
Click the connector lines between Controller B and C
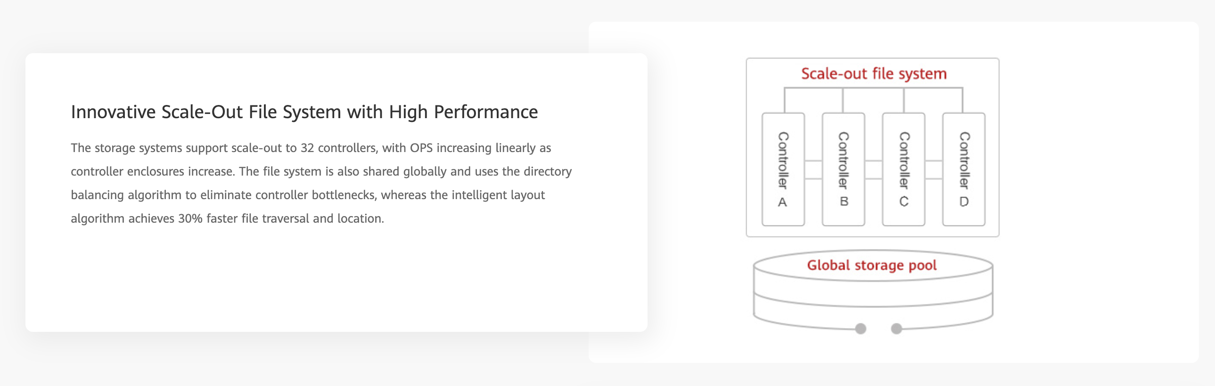coord(873,169)
